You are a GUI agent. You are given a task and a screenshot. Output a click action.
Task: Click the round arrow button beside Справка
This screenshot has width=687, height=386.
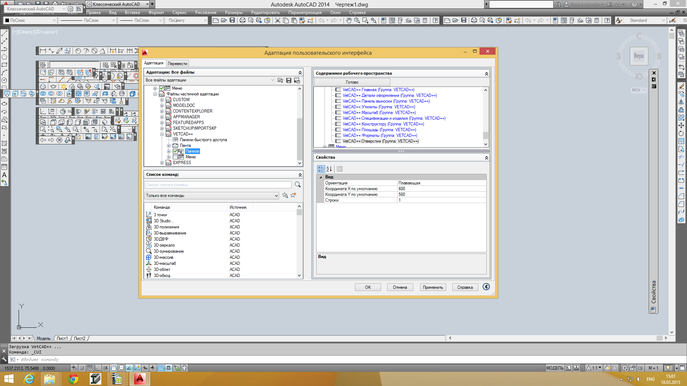(486, 287)
